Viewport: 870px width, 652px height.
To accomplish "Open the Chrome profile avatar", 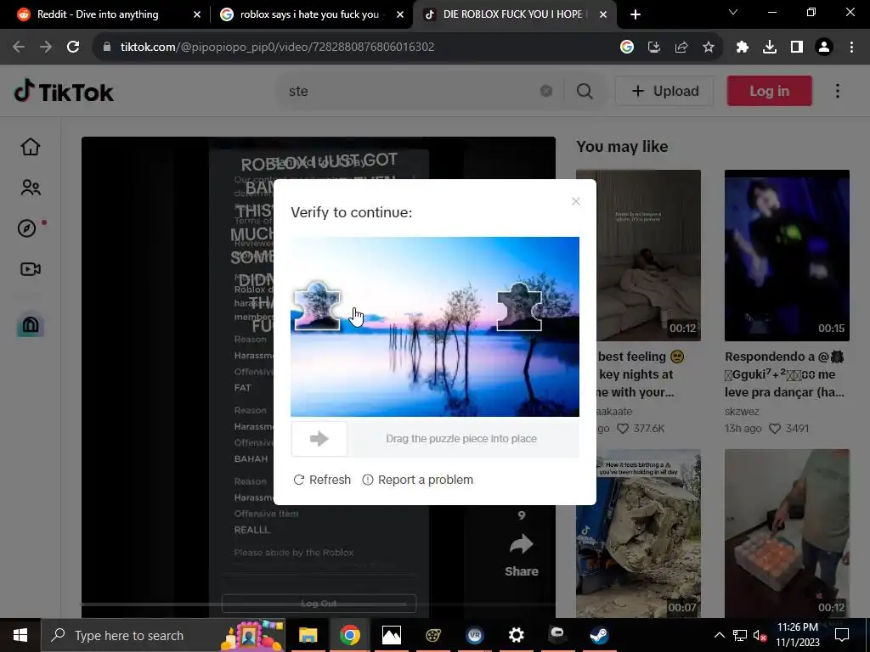I will point(824,48).
